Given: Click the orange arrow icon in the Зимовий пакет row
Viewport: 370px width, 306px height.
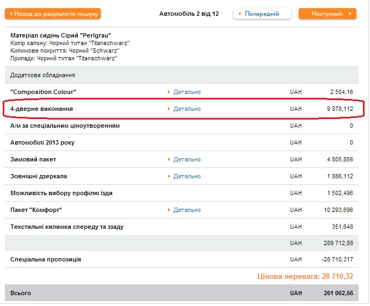Looking at the screenshot, I should [x=169, y=159].
